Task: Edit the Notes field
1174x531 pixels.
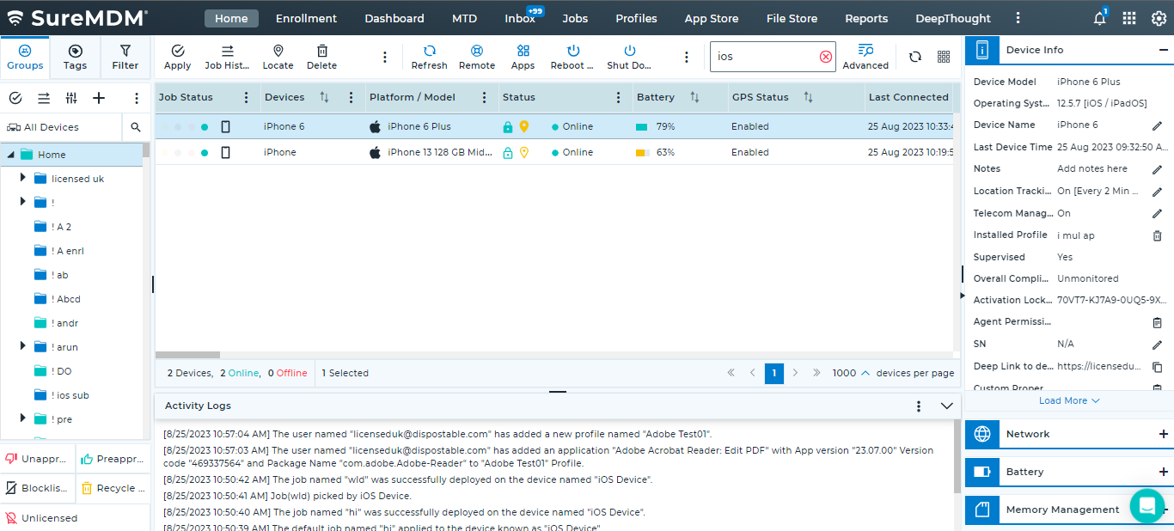Action: [x=1158, y=169]
